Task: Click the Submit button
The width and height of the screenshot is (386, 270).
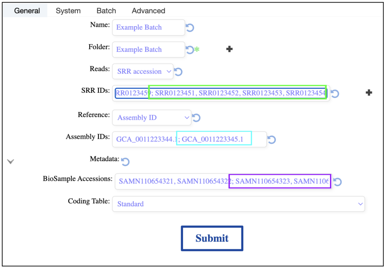Action: [212, 238]
